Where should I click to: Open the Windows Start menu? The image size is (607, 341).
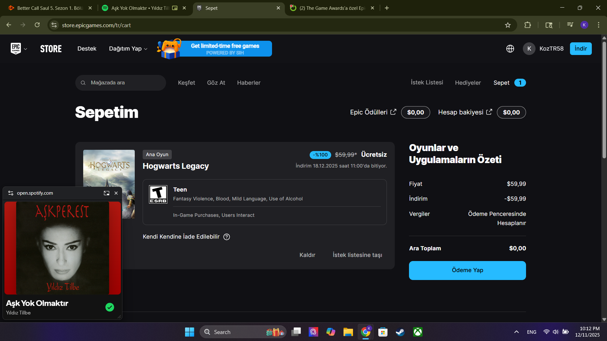click(x=189, y=332)
